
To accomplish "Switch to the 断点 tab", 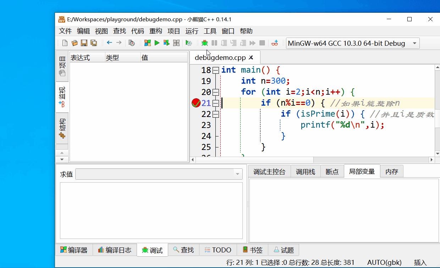I will point(332,172).
